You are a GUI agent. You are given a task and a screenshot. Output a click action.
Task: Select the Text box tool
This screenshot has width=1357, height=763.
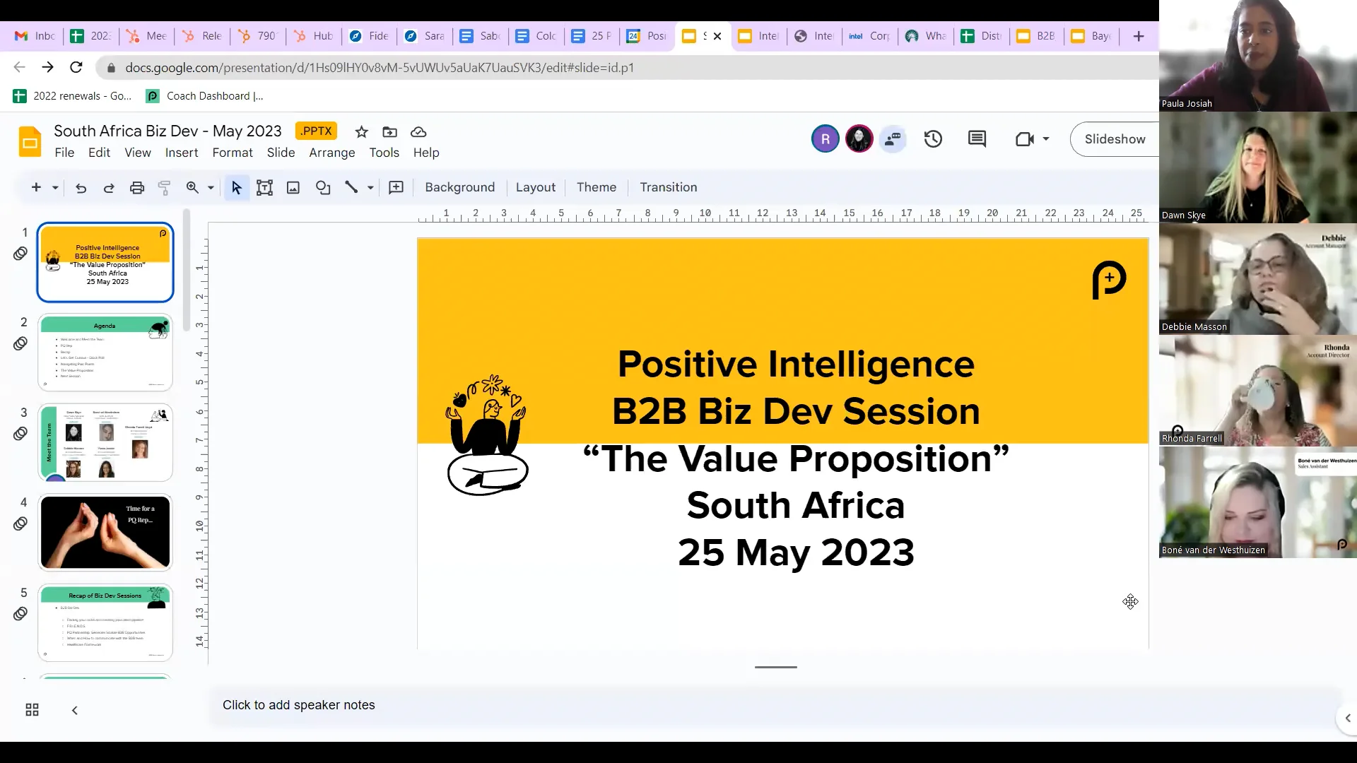265,188
